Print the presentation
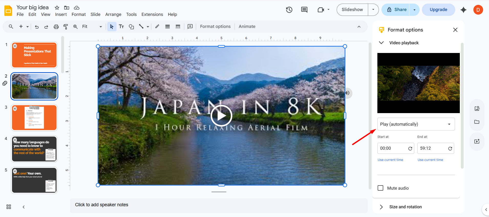The image size is (489, 217). pos(56,27)
